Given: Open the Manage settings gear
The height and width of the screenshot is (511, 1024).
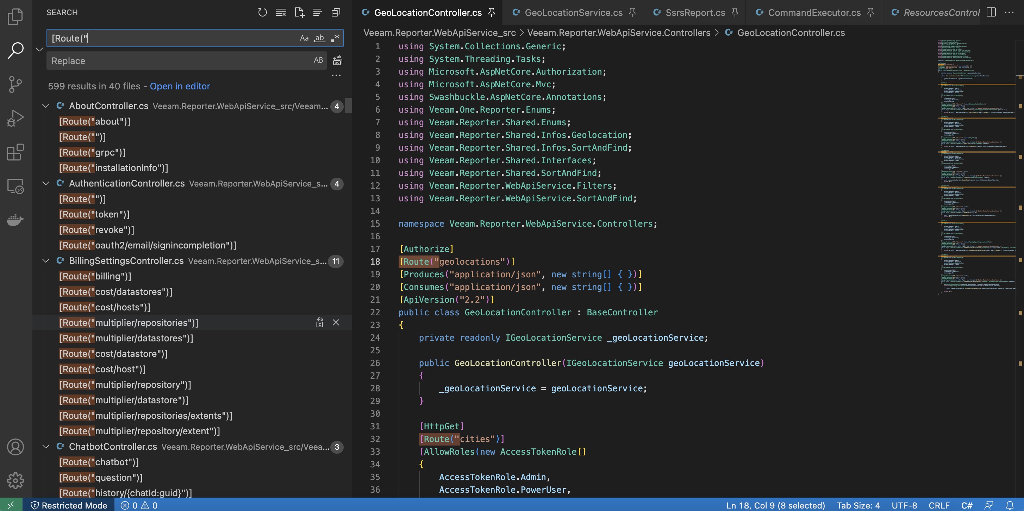Looking at the screenshot, I should coord(15,481).
